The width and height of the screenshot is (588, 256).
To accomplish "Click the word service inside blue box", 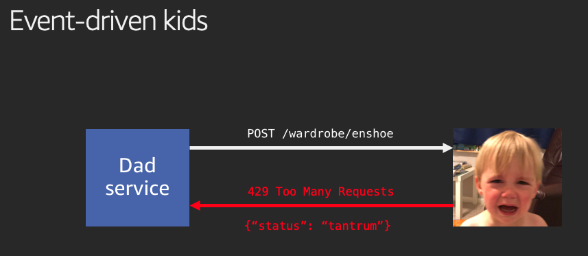I will click(137, 188).
